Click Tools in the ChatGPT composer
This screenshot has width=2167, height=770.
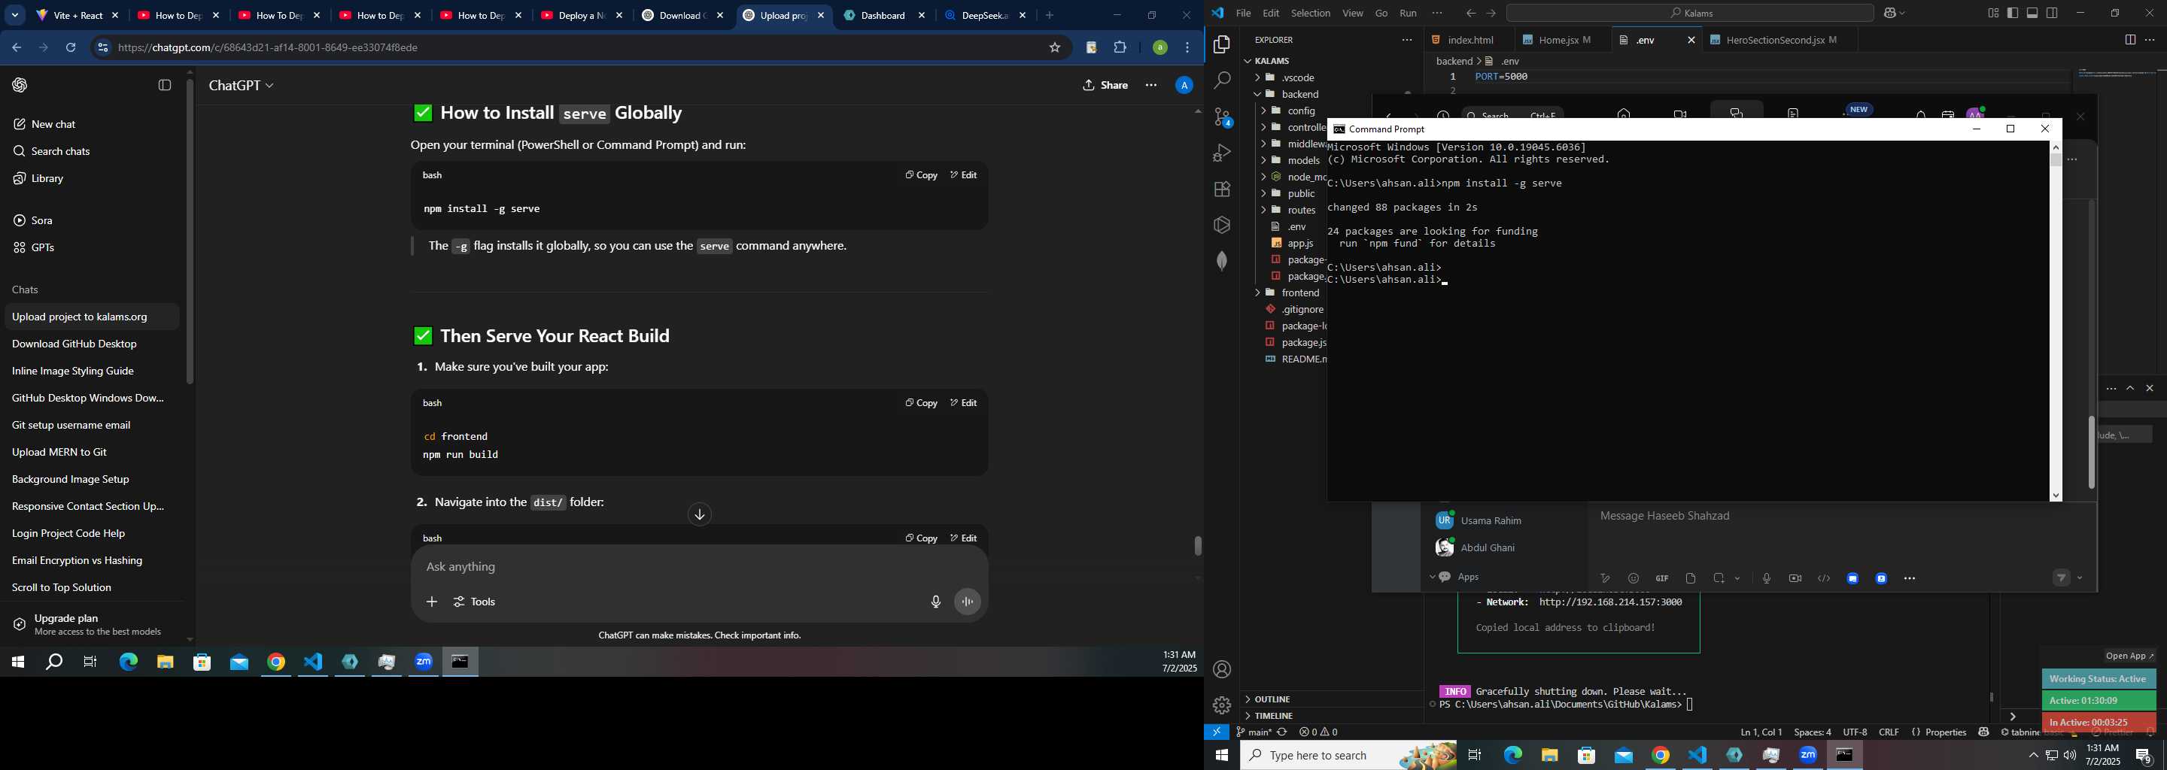[476, 602]
